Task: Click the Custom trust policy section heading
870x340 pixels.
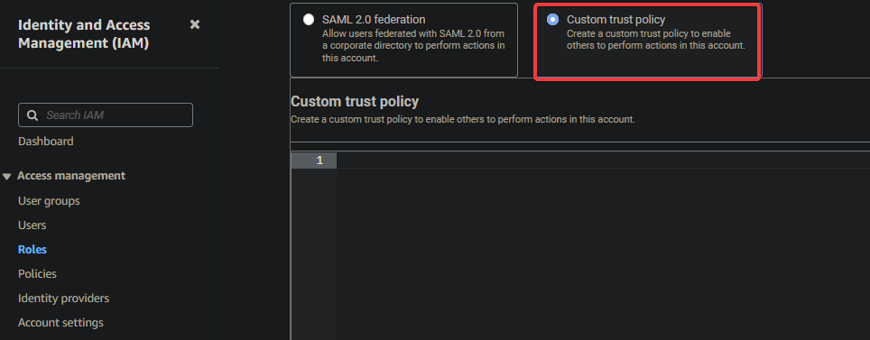Action: [355, 102]
